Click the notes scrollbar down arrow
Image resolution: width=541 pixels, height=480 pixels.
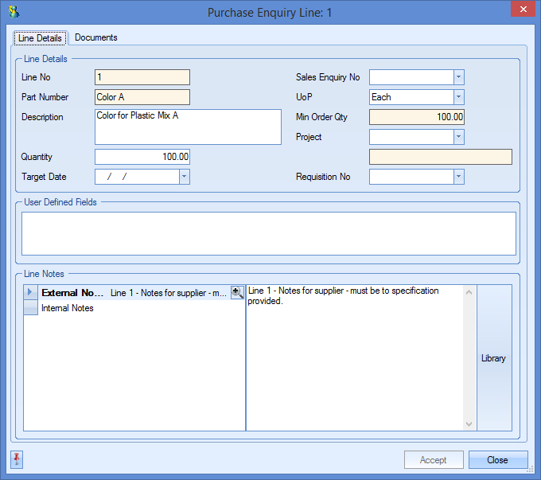tap(469, 424)
